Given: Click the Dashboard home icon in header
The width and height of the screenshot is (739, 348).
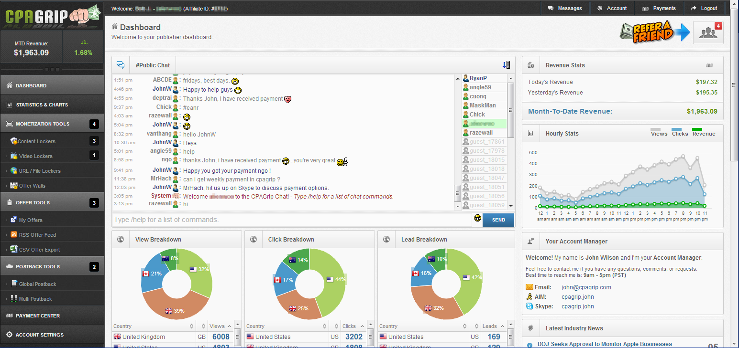Looking at the screenshot, I should click(115, 27).
